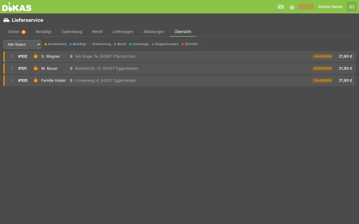Select customer name Familie Huber
Viewport: 359px width, 224px height.
click(54, 80)
